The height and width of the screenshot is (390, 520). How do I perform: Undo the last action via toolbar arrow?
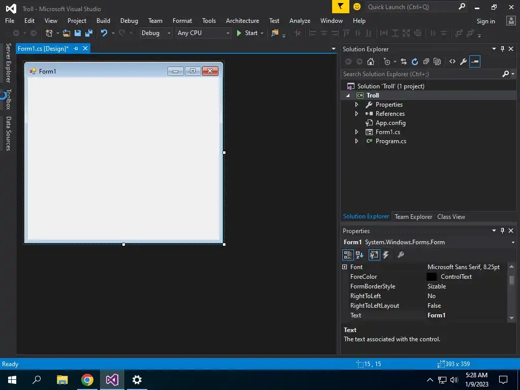104,33
